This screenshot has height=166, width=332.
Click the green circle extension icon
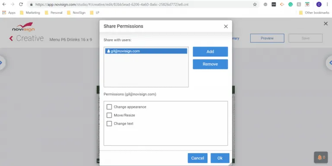pos(290,4)
